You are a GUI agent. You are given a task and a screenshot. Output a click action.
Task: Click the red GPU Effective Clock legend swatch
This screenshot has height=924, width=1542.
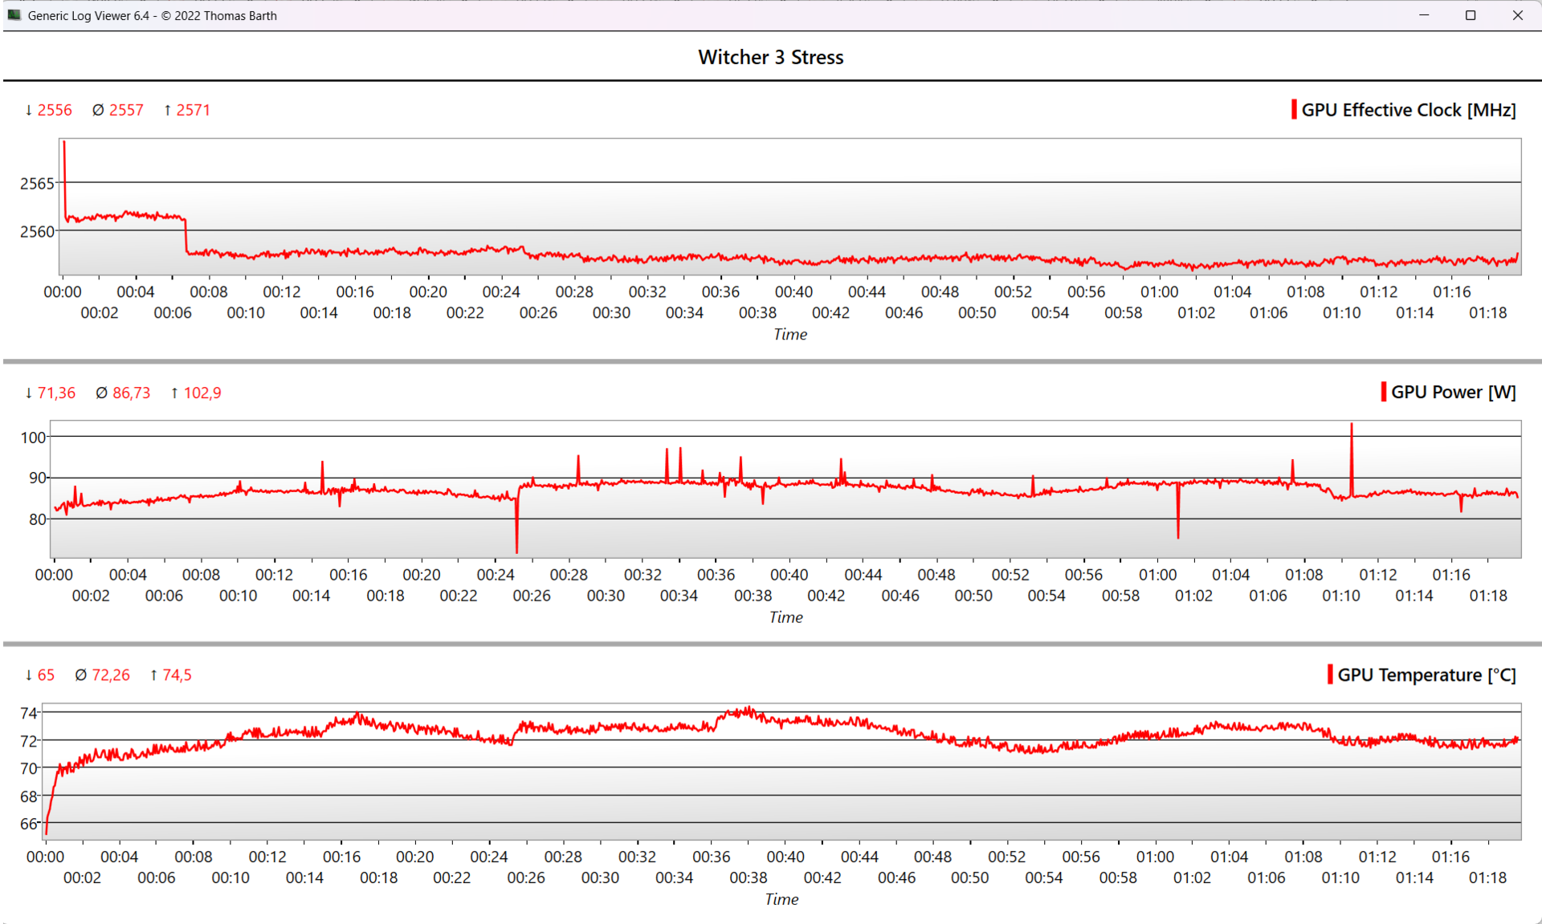[x=1293, y=110]
